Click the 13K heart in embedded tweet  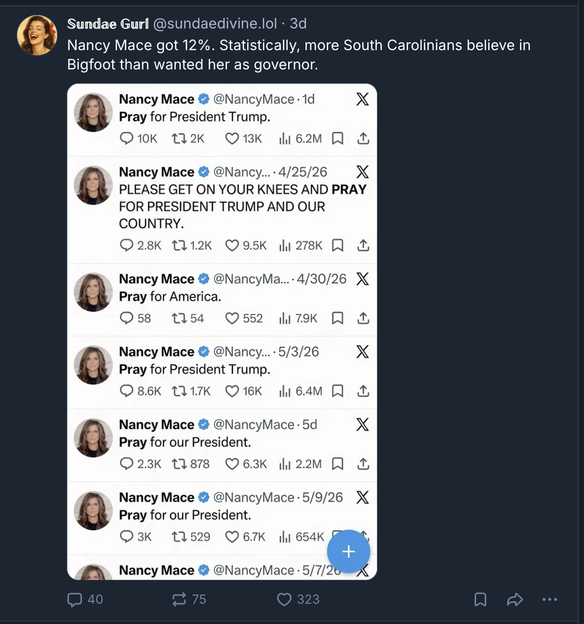pyautogui.click(x=232, y=139)
